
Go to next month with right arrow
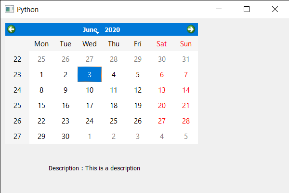click(191, 29)
